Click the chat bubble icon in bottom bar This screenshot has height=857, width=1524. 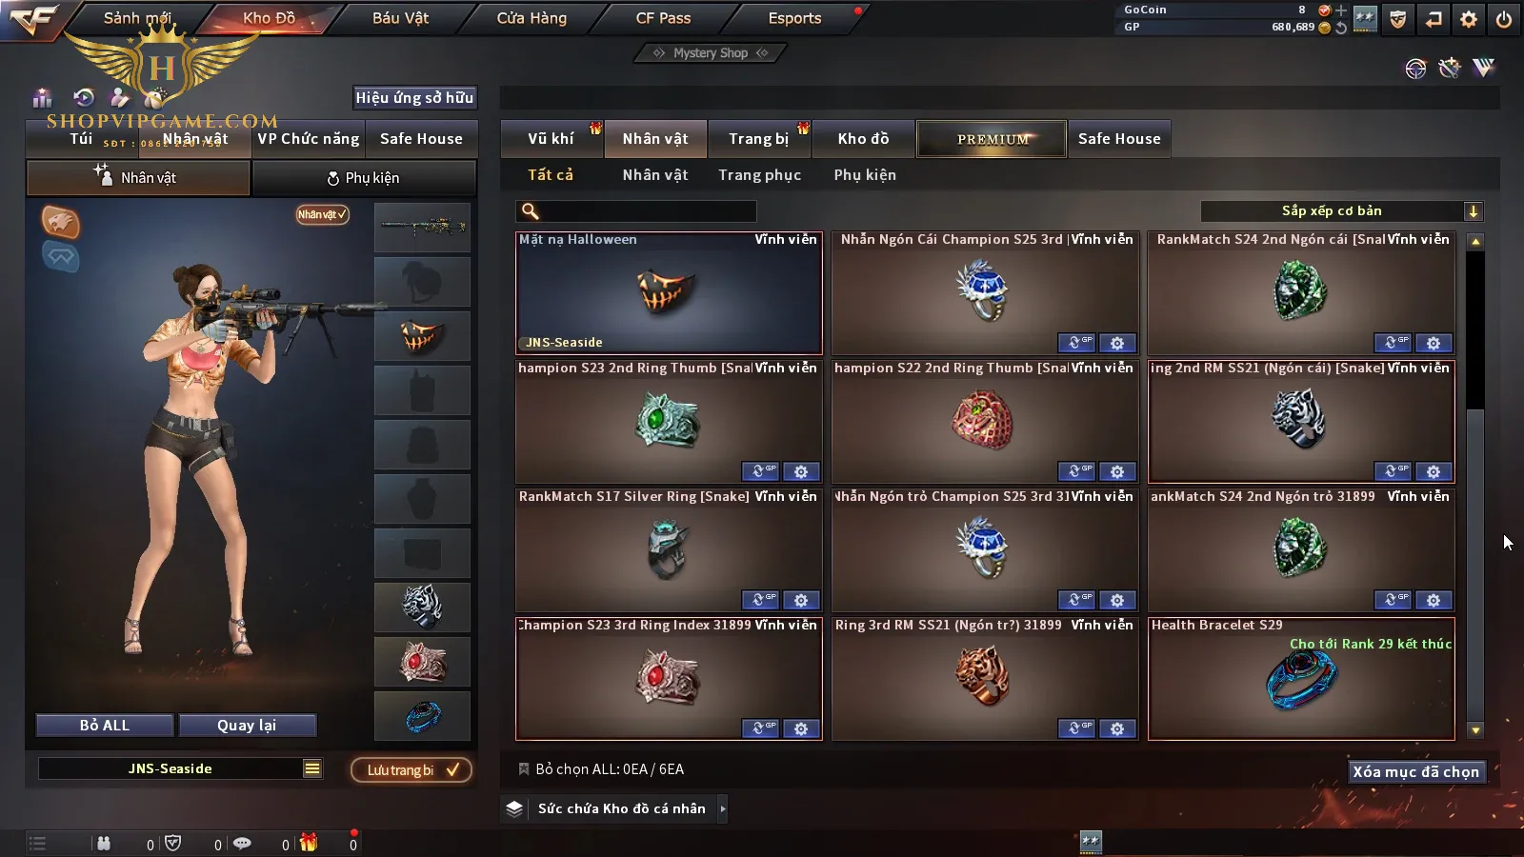242,843
